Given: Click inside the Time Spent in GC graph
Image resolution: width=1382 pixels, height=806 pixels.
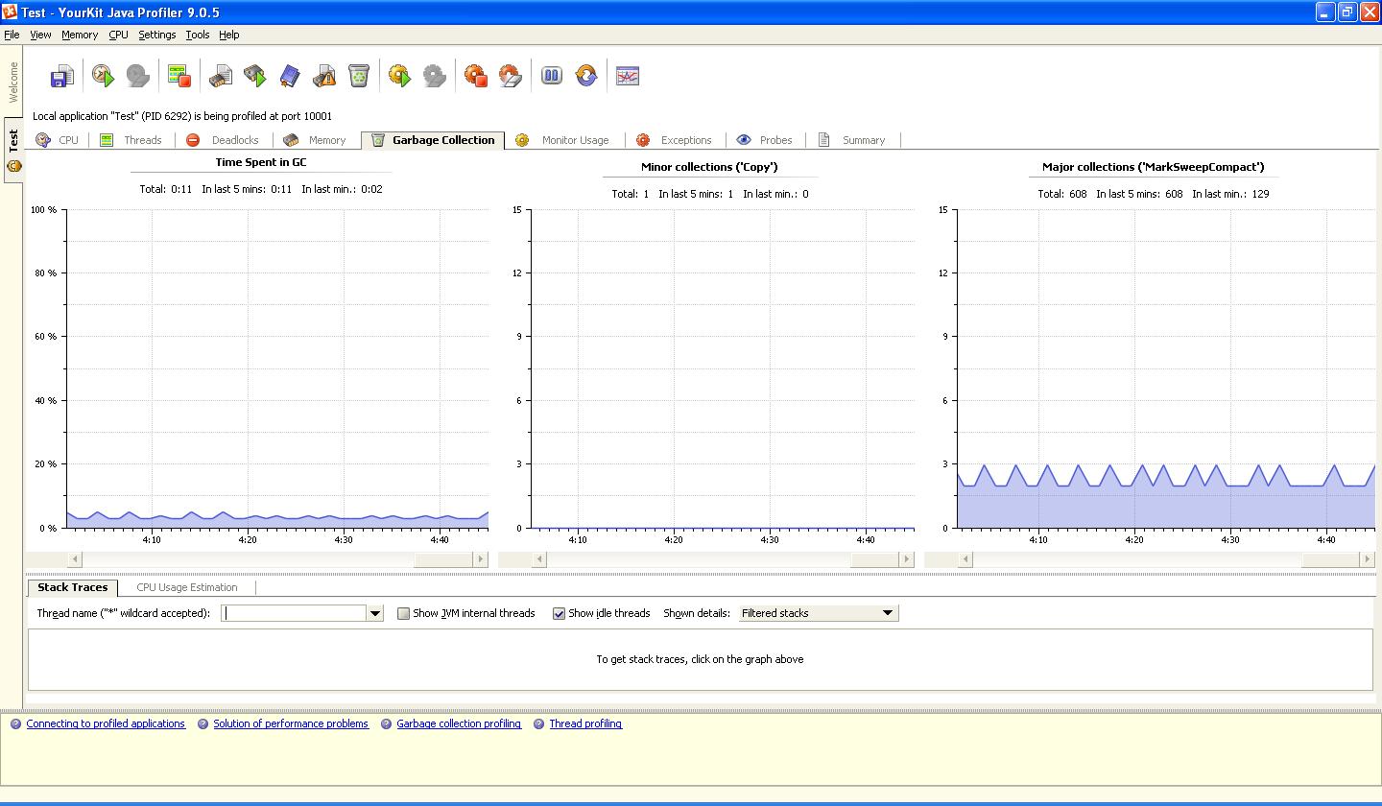Looking at the screenshot, I should (277, 368).
